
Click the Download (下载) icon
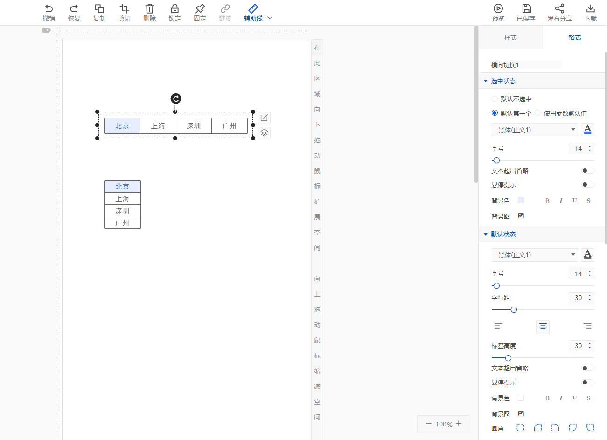[590, 9]
